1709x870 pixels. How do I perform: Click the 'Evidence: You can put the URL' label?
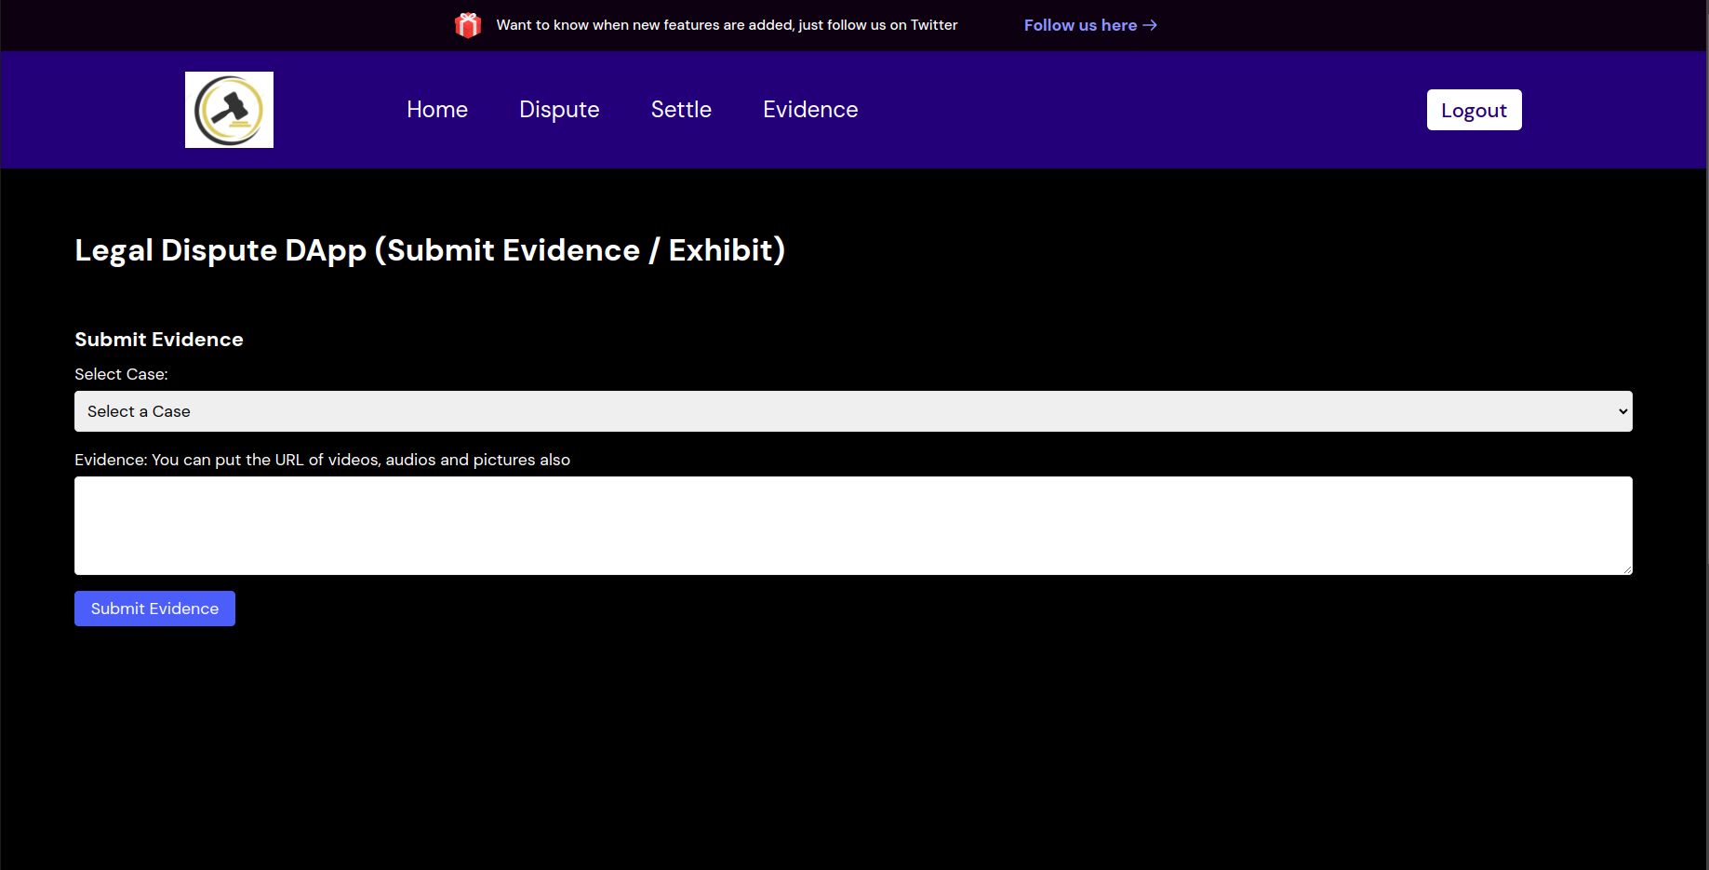pyautogui.click(x=322, y=460)
